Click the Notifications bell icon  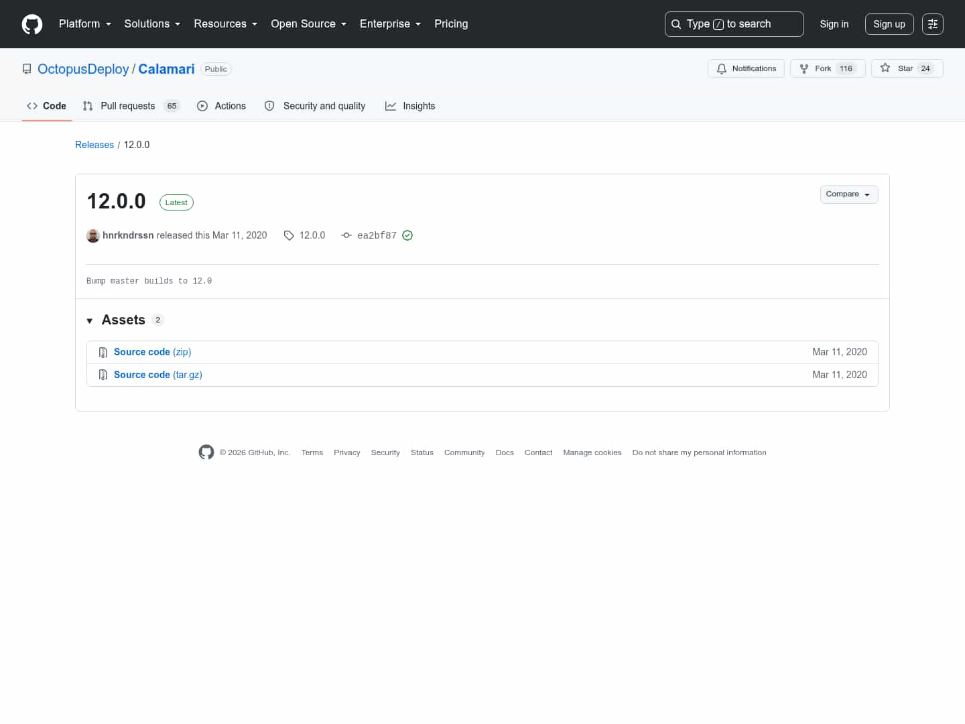coord(722,68)
